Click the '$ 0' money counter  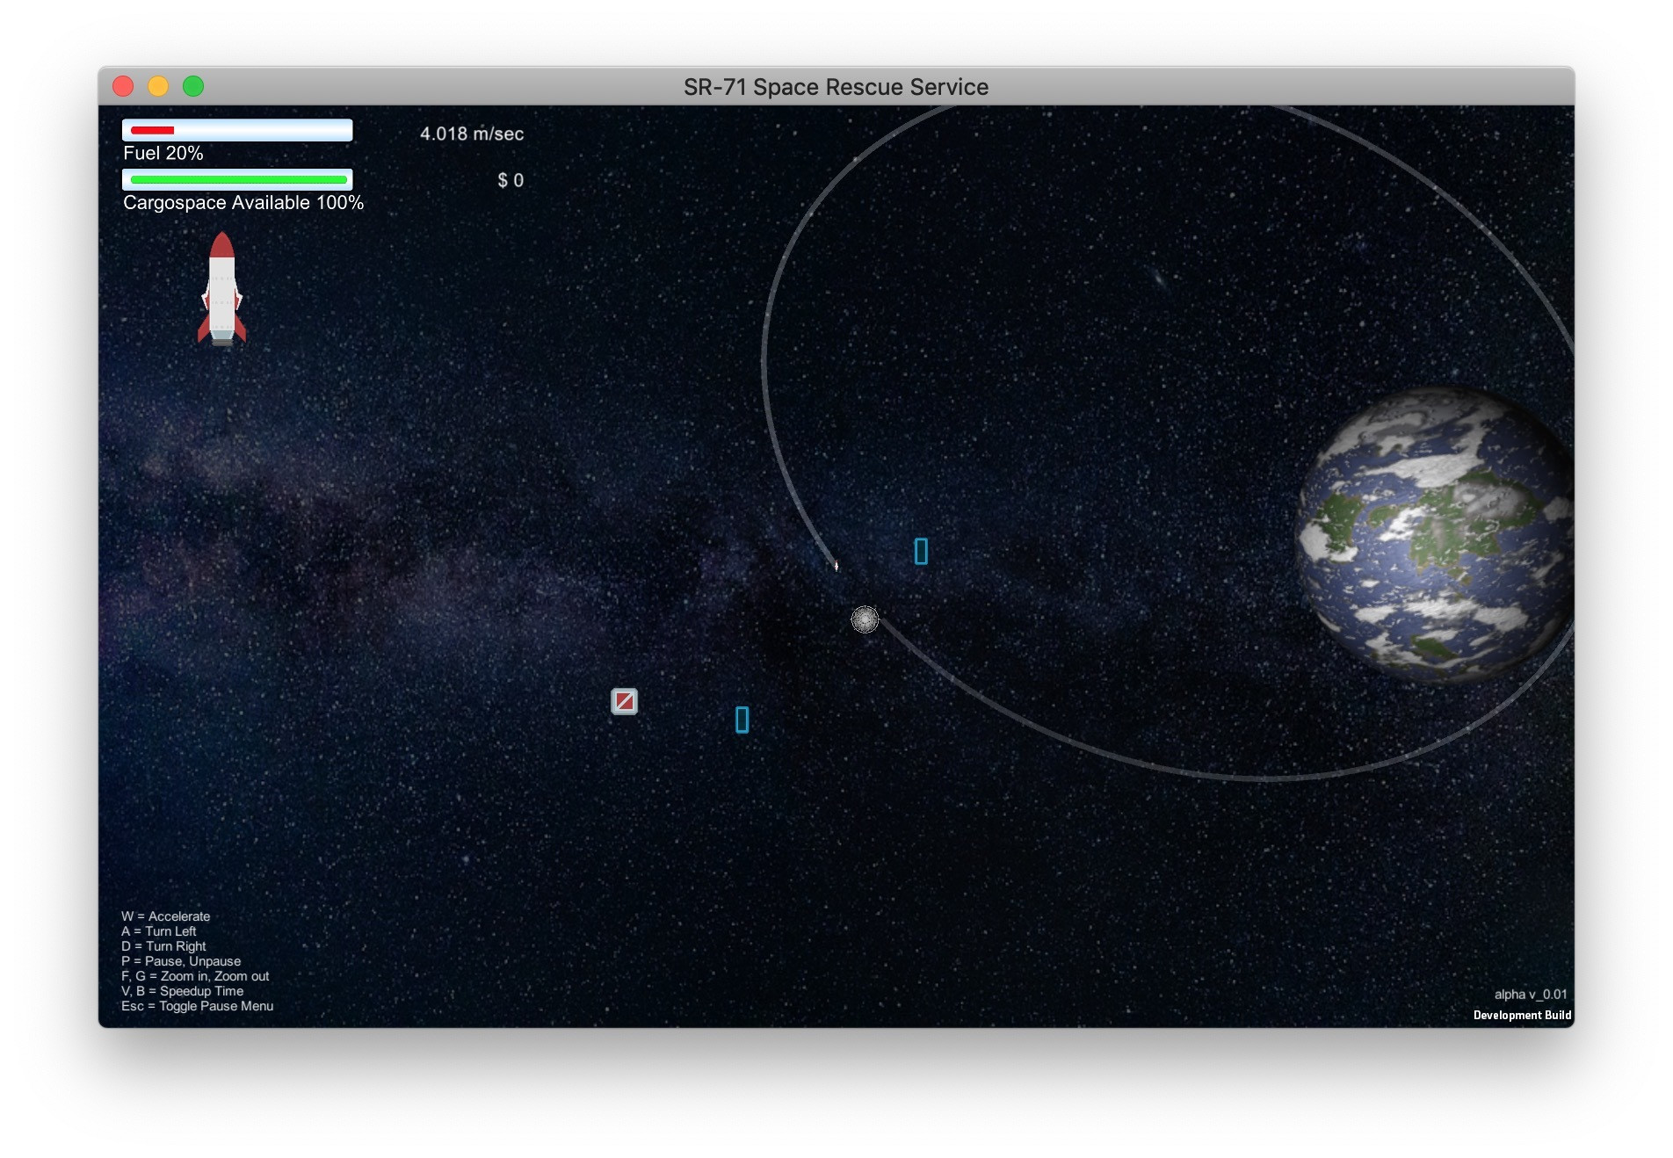511,180
